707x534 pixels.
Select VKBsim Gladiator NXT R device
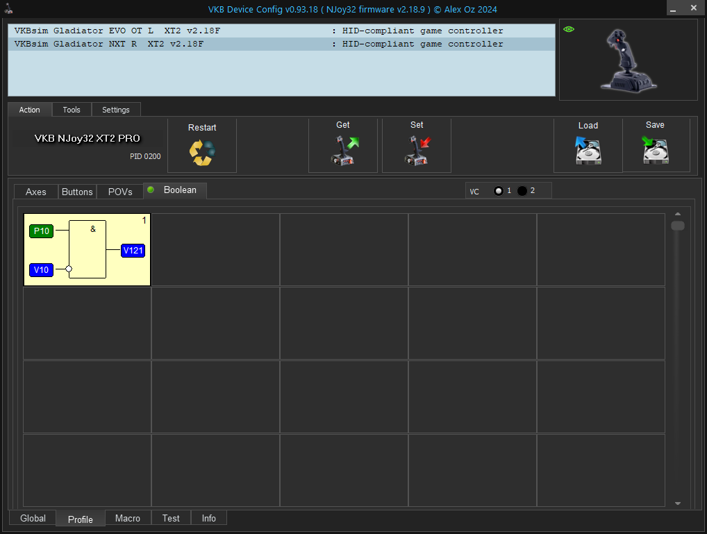[x=281, y=44]
